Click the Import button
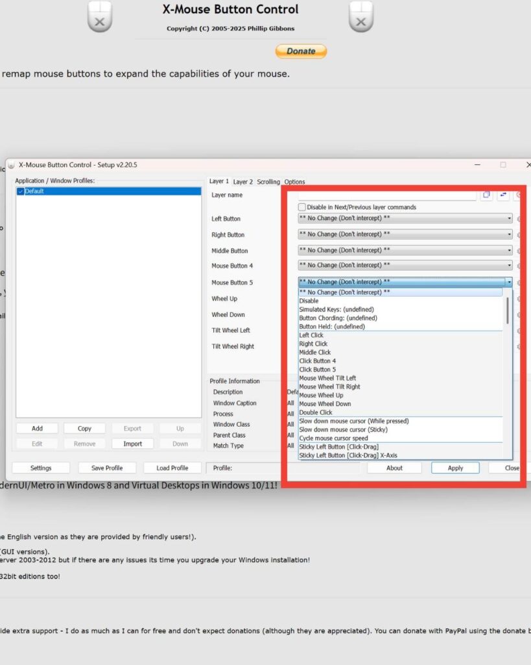 [132, 444]
